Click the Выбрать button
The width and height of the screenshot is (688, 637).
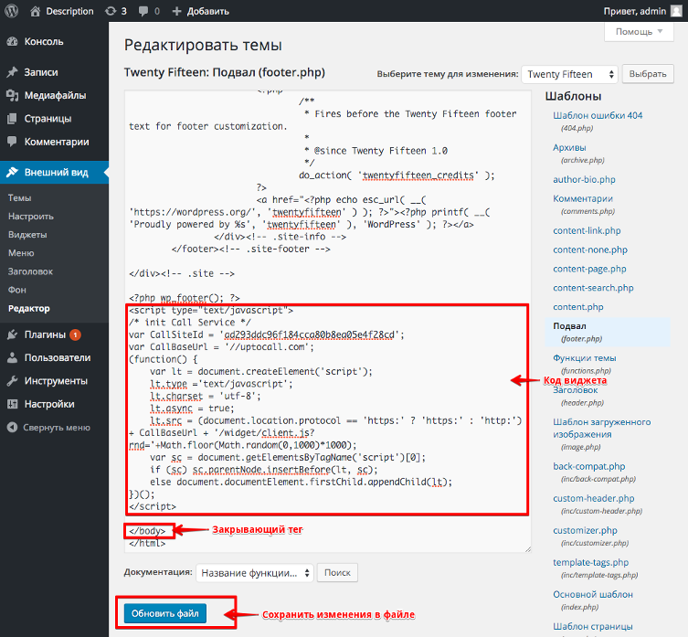[648, 74]
